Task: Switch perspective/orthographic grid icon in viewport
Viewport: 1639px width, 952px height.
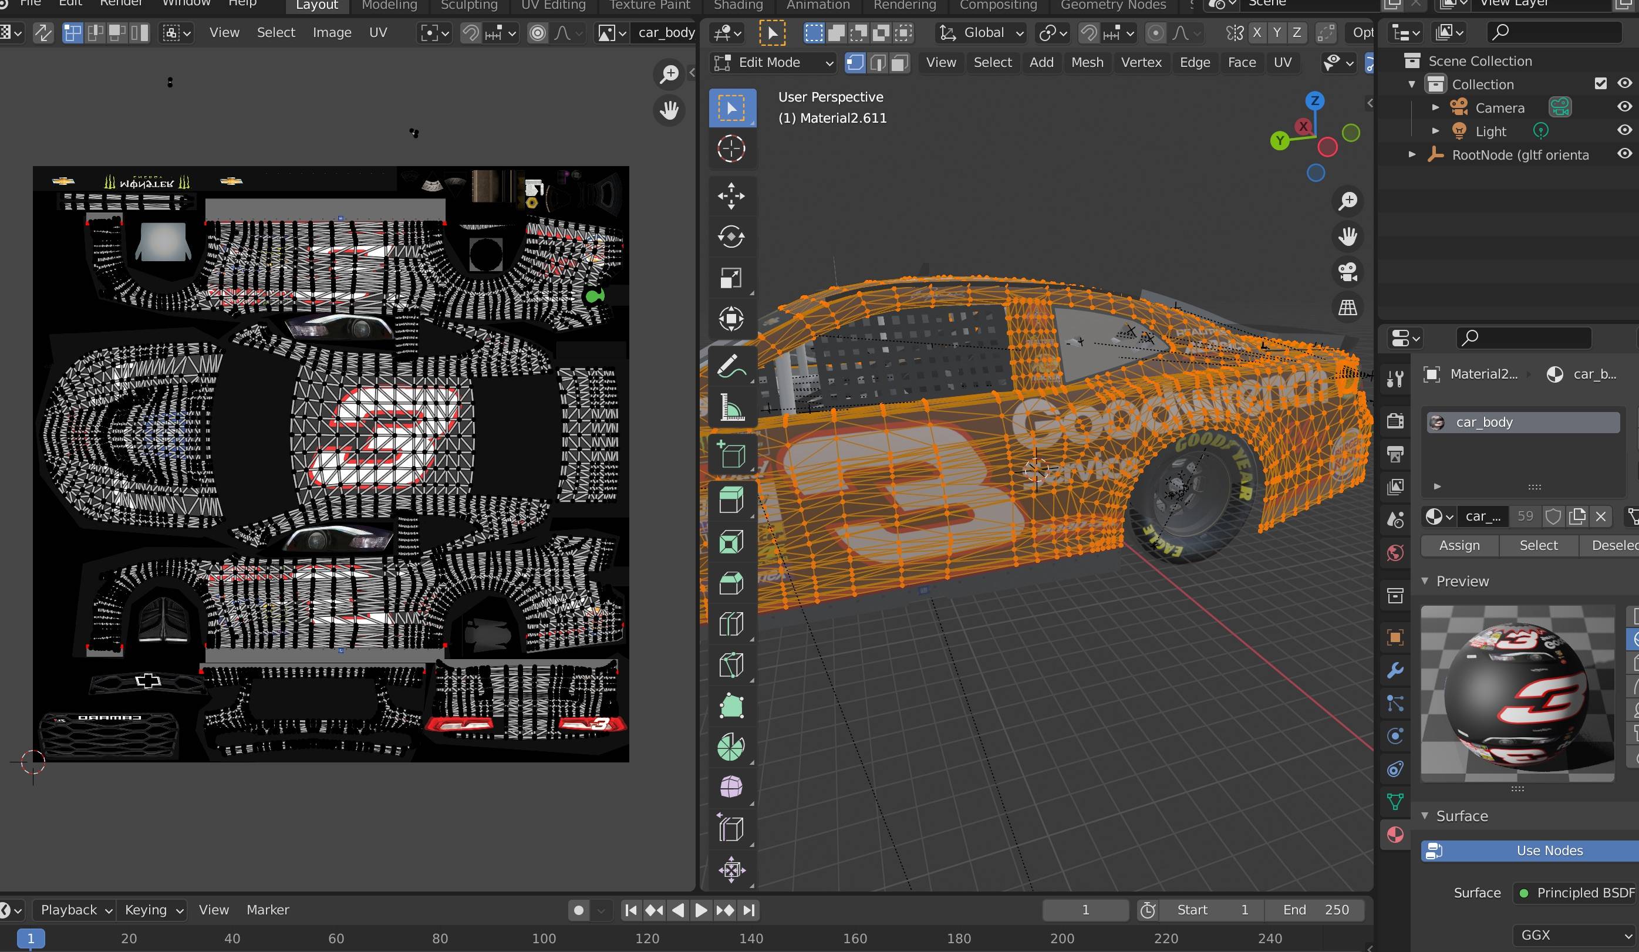Action: point(1348,307)
